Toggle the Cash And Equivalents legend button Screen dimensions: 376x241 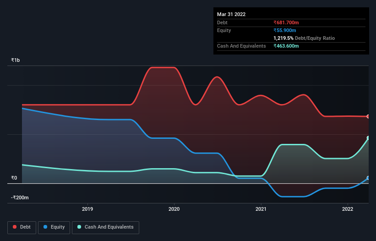tap(105, 227)
